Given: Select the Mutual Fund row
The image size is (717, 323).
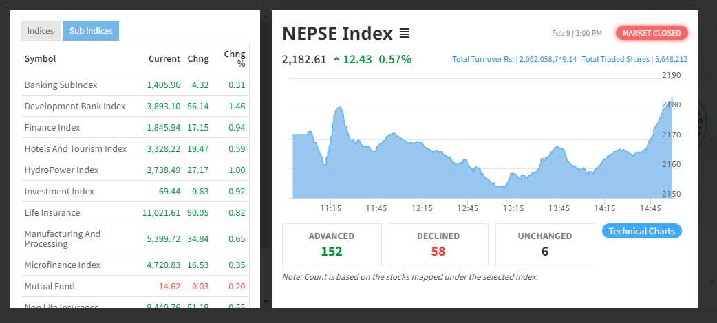Looking at the screenshot, I should 50,286.
